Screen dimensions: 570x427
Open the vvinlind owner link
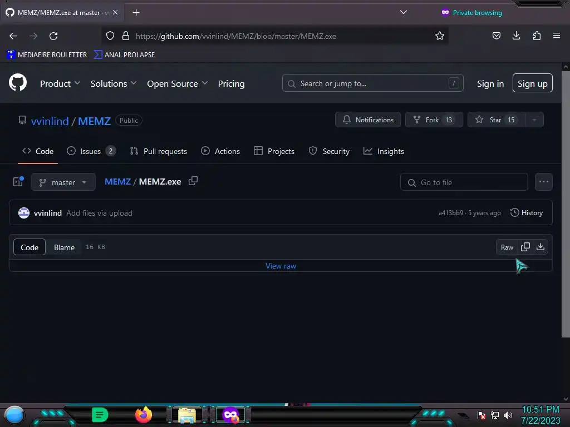coord(50,121)
